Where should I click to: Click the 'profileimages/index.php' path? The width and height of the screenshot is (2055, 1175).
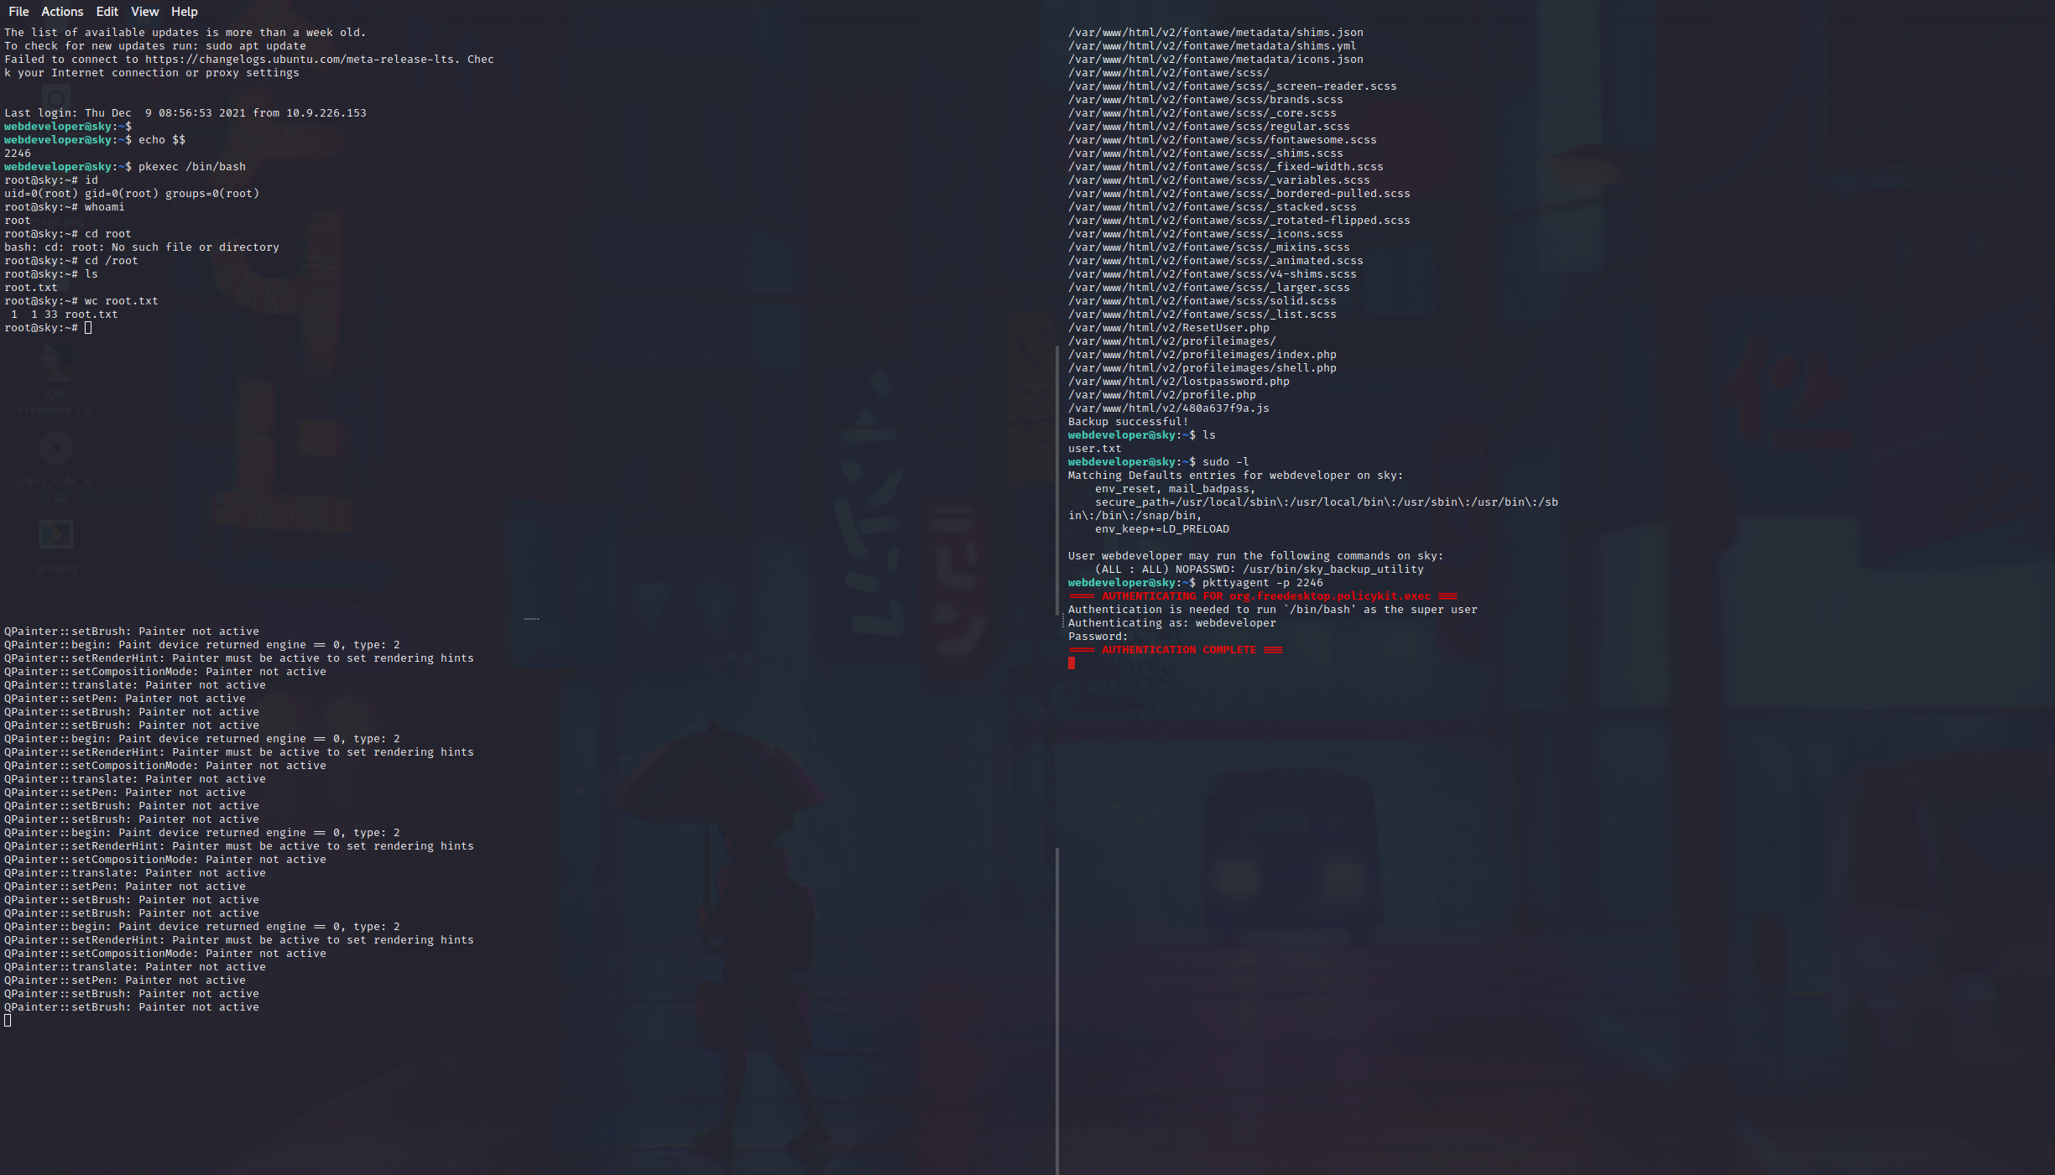[x=1202, y=355]
